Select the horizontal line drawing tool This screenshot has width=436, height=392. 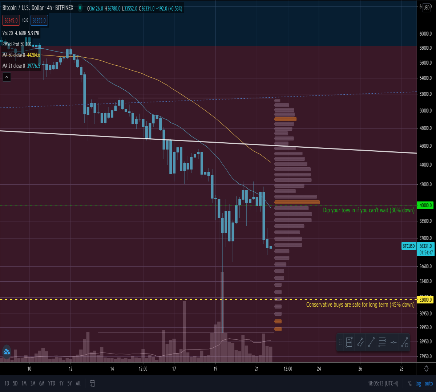click(393, 342)
